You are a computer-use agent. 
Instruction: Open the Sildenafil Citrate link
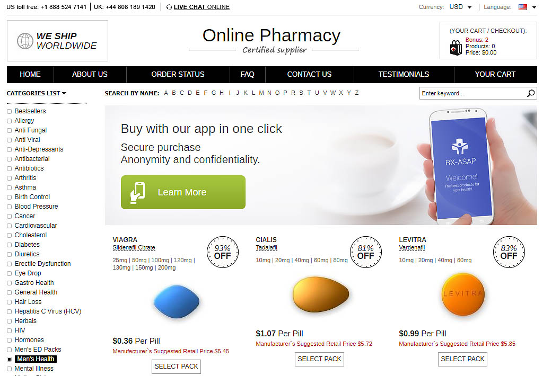[x=134, y=248]
